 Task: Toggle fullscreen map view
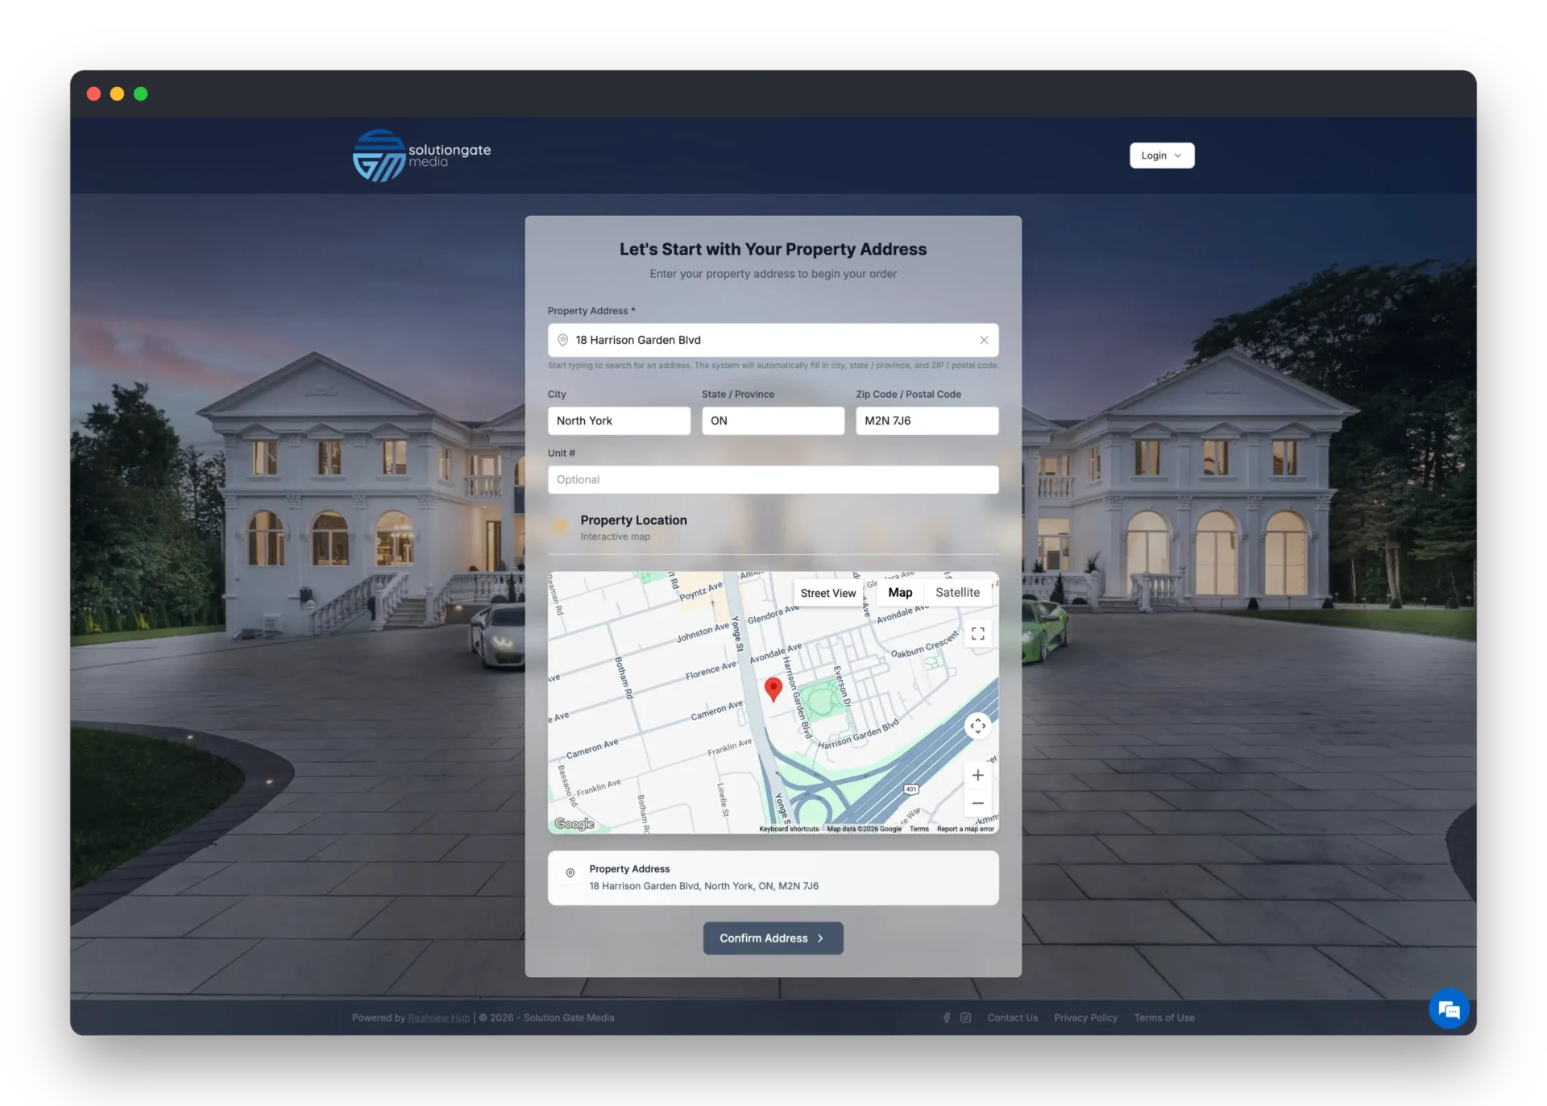click(977, 634)
